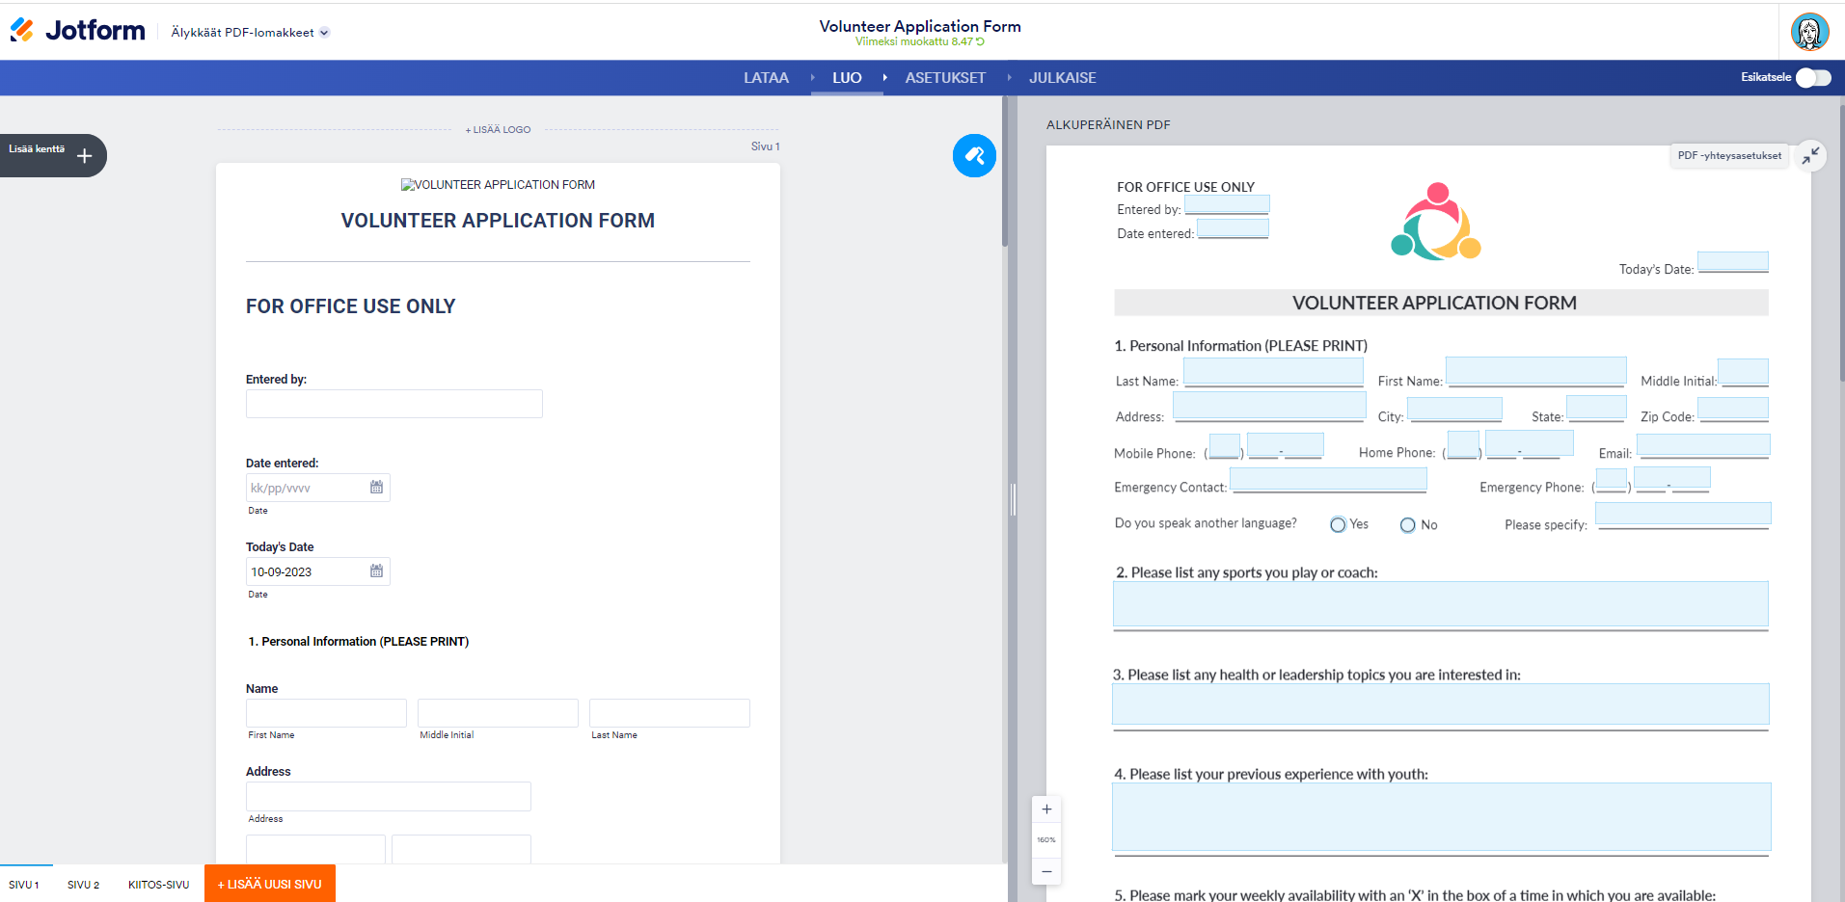Click the Today's Date field showing 10-09-2023

pos(317,571)
